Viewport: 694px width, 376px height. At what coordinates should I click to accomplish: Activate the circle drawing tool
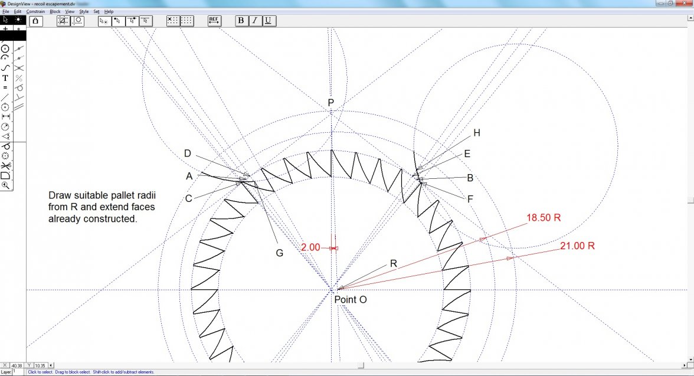pyautogui.click(x=6, y=48)
